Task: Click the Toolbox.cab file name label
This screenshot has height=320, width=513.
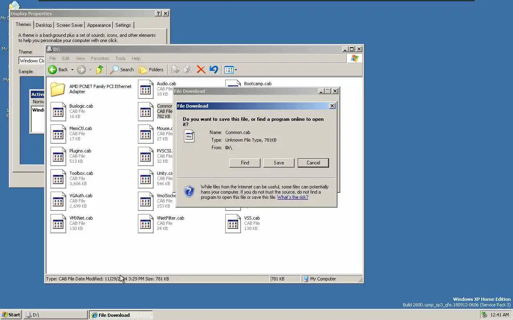Action: click(x=81, y=173)
